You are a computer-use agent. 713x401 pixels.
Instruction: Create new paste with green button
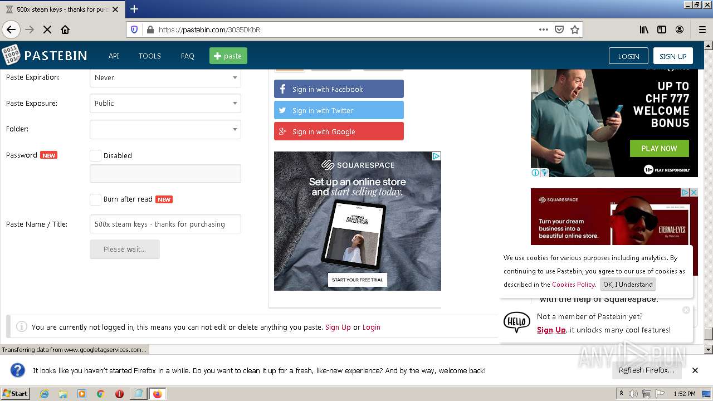pos(228,56)
